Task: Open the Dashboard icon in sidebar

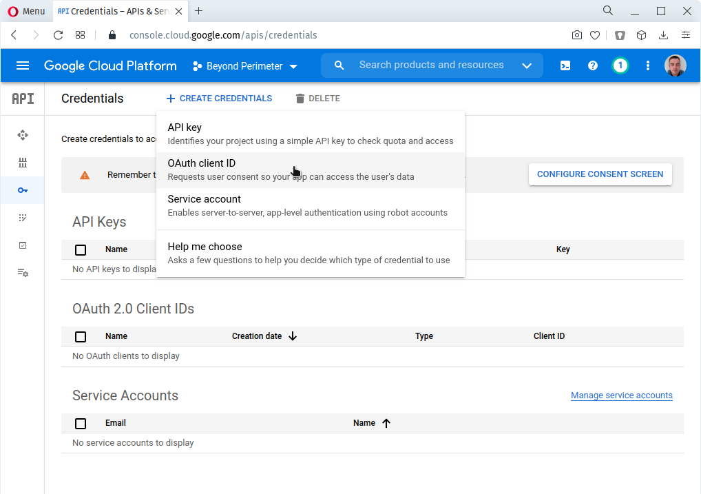Action: pyautogui.click(x=23, y=135)
